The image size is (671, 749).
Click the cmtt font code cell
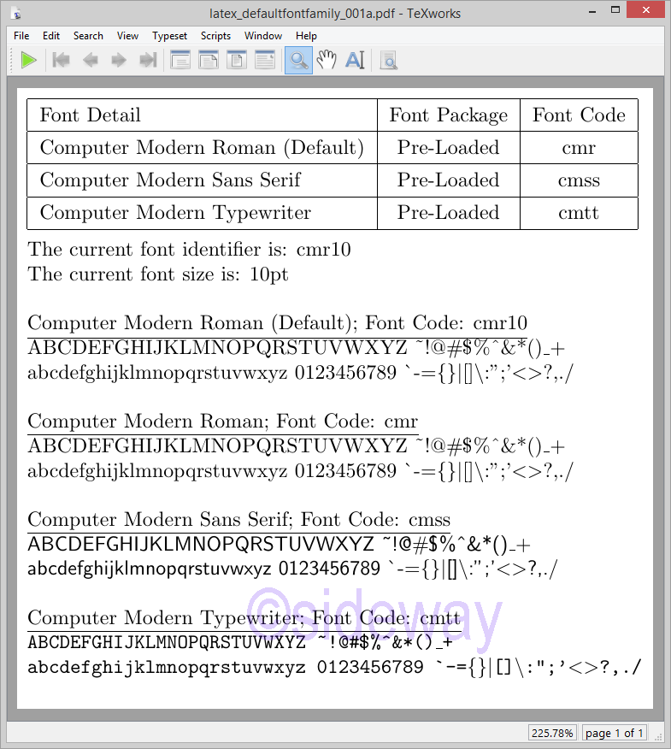pos(579,213)
